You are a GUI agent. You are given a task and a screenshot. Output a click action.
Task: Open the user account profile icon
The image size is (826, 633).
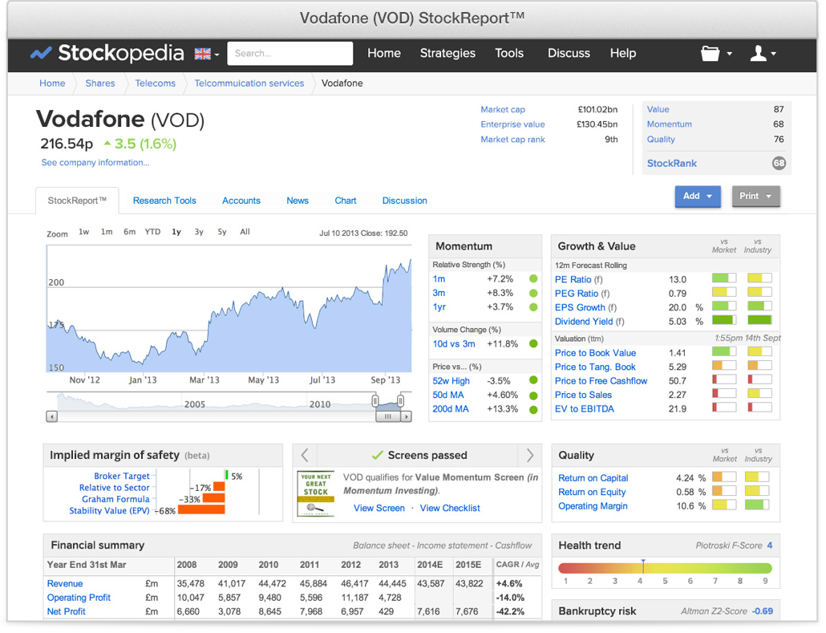coord(758,53)
